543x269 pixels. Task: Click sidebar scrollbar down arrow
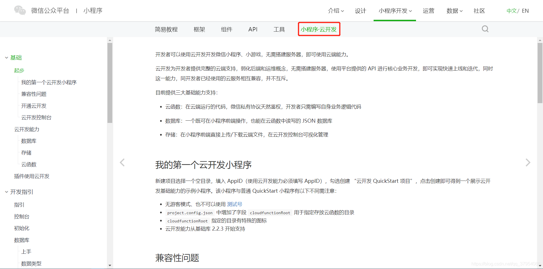tap(110, 266)
